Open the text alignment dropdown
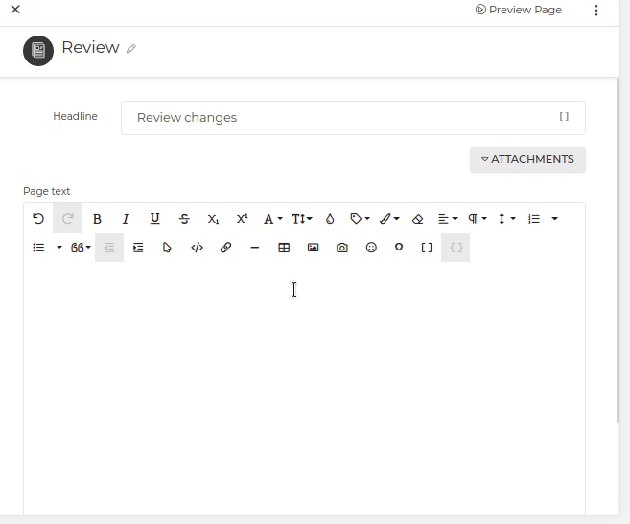 [447, 219]
